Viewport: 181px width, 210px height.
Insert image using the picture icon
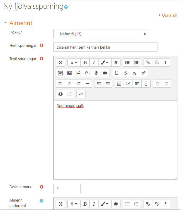pyautogui.click(x=69, y=73)
